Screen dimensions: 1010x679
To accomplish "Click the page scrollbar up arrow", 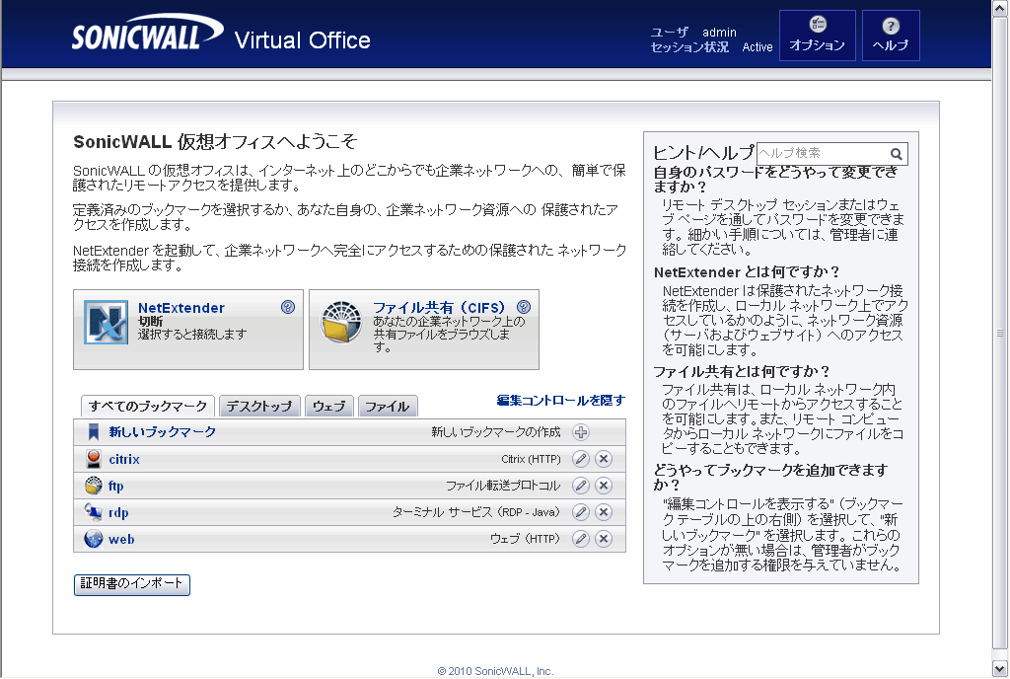I will (x=1000, y=8).
